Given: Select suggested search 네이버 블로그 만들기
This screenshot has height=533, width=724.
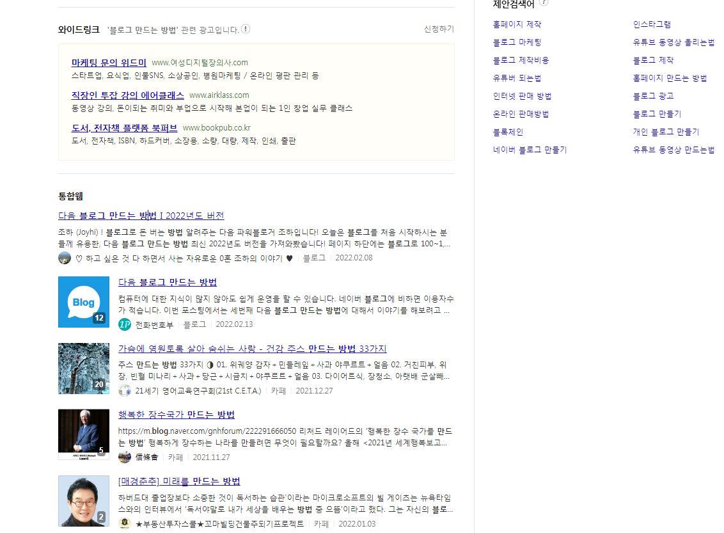Looking at the screenshot, I should 530,150.
